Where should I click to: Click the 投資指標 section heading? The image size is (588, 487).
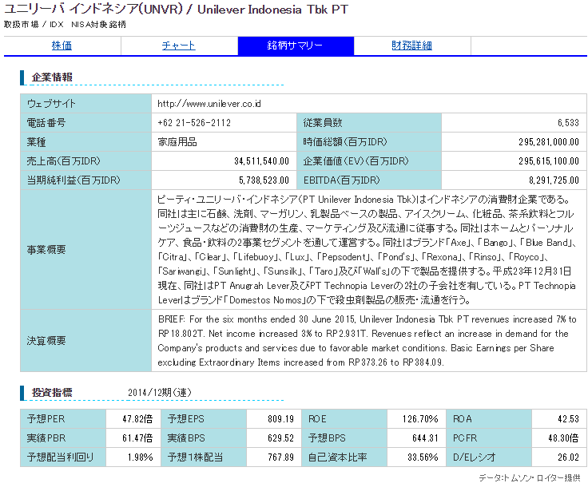pos(52,393)
